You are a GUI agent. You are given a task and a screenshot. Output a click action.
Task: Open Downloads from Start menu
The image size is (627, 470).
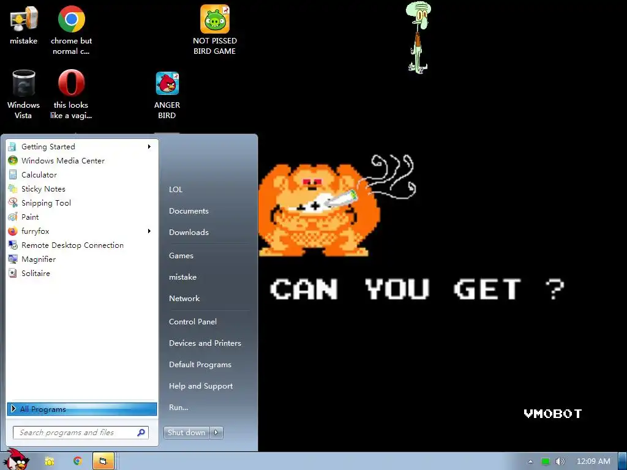point(189,232)
